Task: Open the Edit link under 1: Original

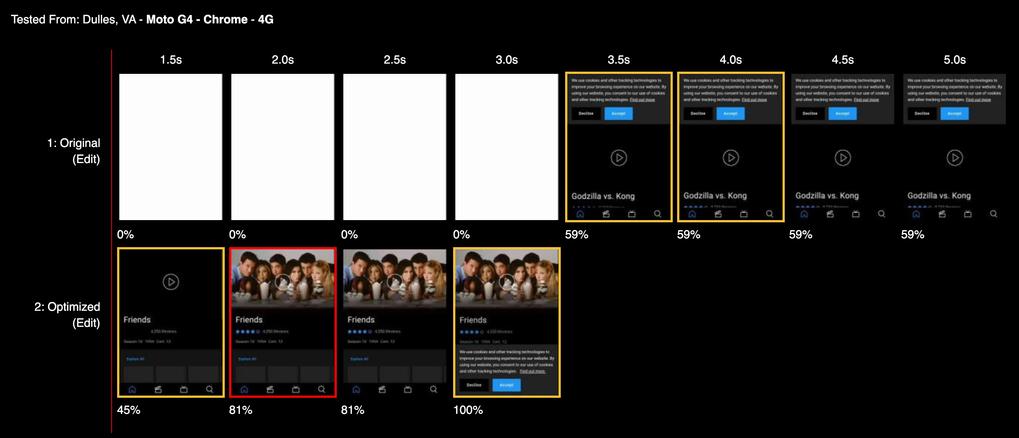Action: pyautogui.click(x=86, y=159)
